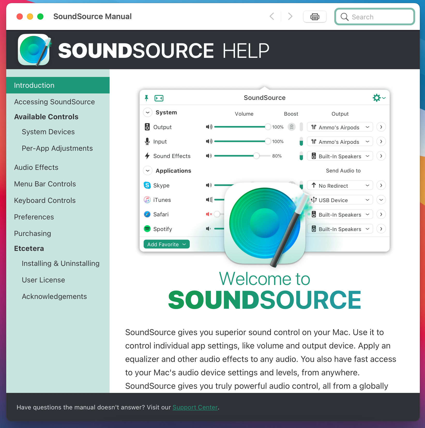This screenshot has height=428, width=425.
Task: Open Skype No Redirect dropdown
Action: pyautogui.click(x=340, y=185)
